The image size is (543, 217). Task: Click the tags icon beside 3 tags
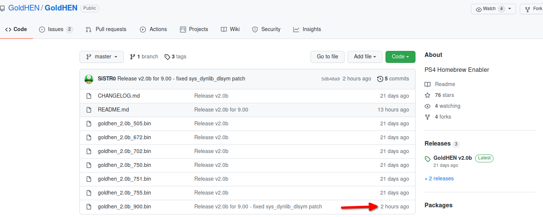[167, 57]
